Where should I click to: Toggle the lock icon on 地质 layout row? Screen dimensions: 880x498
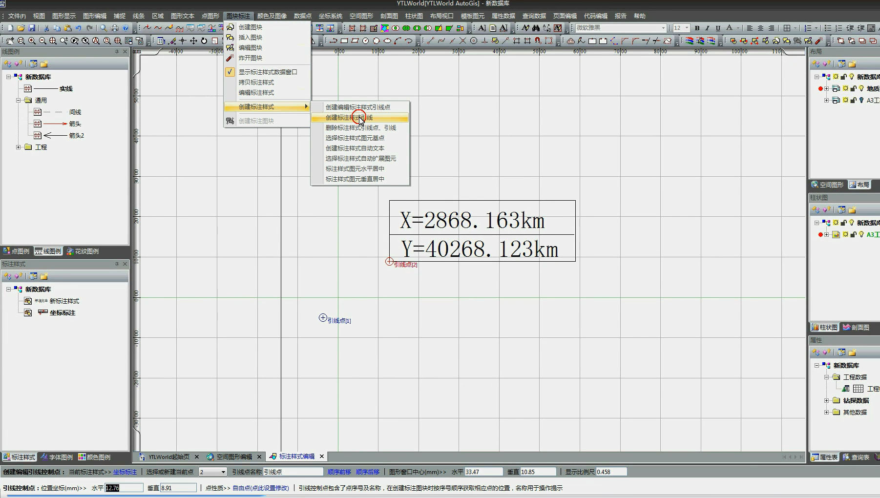click(x=853, y=88)
